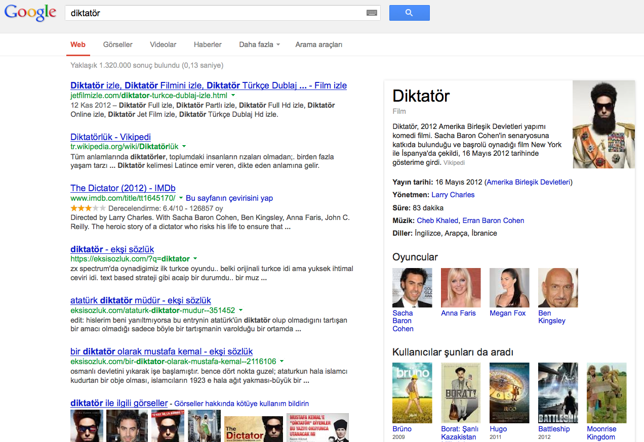
Task: Select Anna Faris's cast photo
Action: 461,288
